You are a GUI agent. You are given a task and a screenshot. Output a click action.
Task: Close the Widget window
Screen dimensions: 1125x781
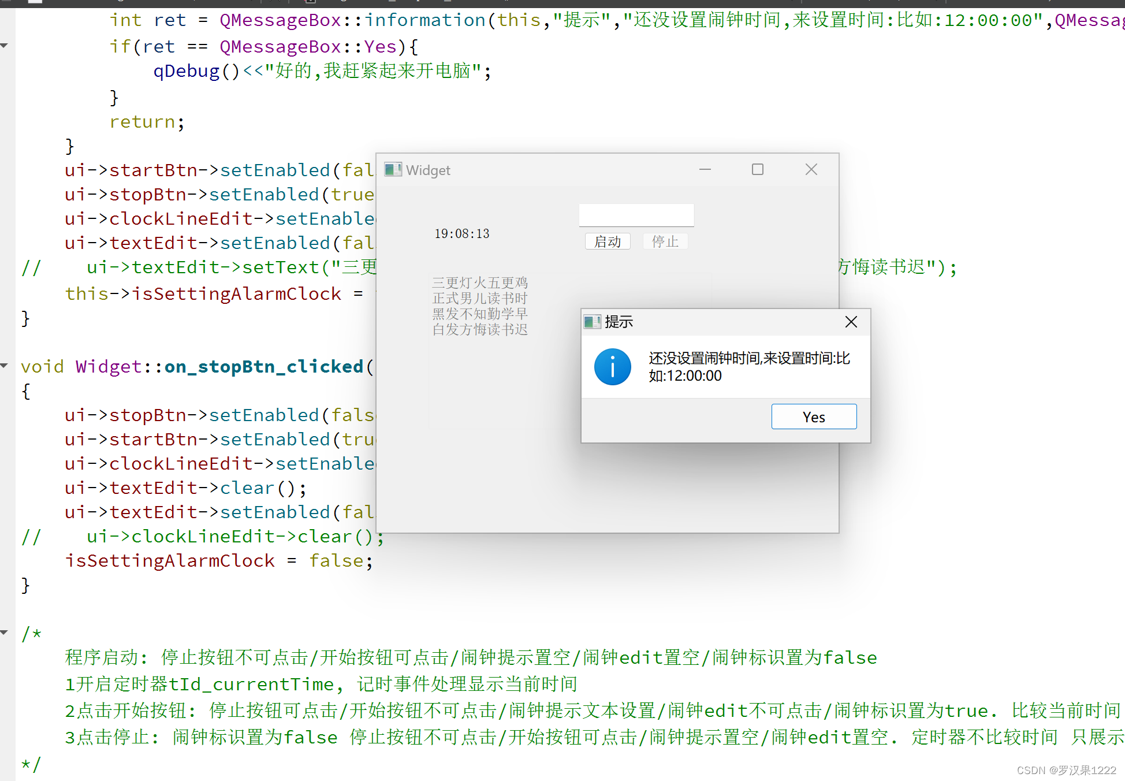point(811,170)
